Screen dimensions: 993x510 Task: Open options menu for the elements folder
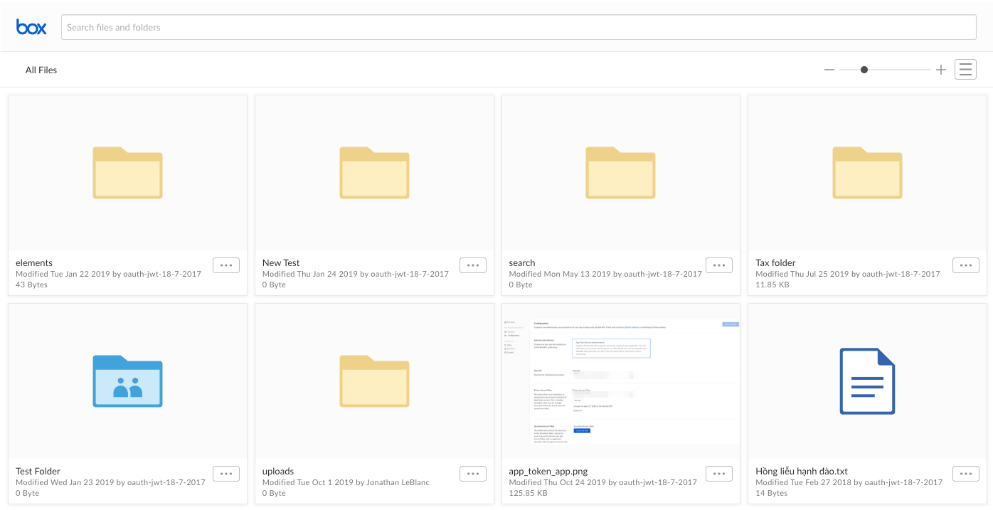[x=225, y=265]
